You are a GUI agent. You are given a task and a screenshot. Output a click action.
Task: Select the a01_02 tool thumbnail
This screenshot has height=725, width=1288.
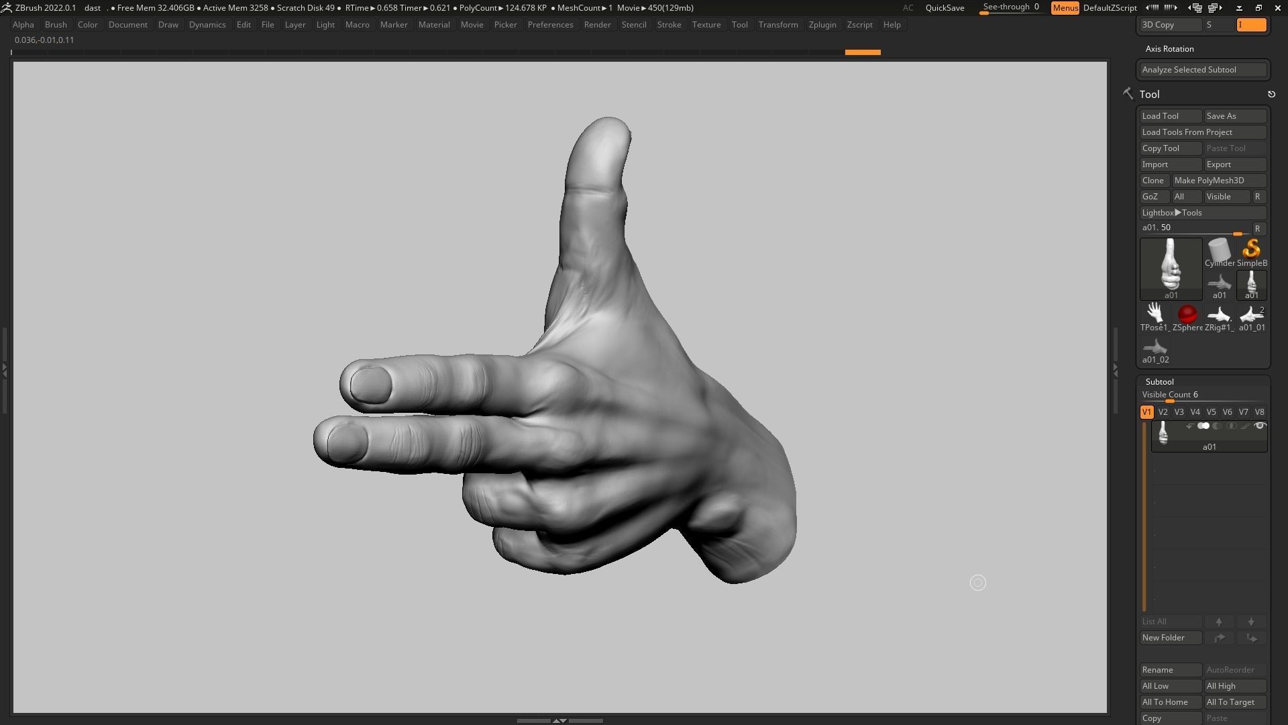[x=1155, y=350]
